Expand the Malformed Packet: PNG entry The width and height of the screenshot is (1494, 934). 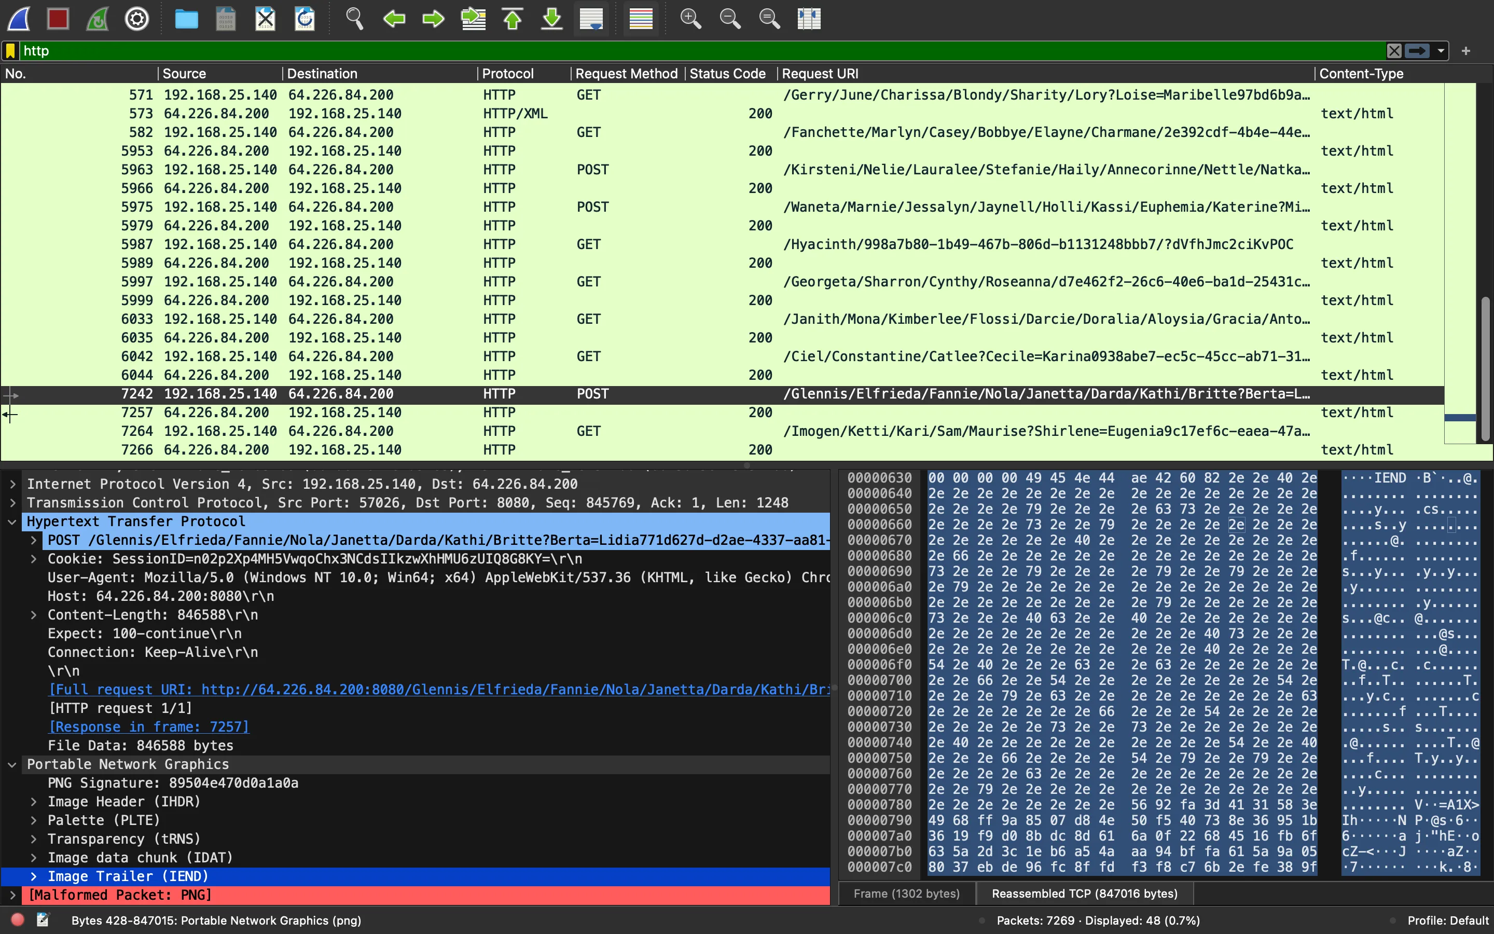[12, 895]
